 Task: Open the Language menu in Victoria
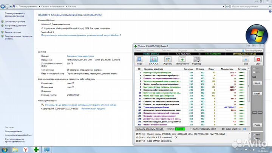pos(182,50)
